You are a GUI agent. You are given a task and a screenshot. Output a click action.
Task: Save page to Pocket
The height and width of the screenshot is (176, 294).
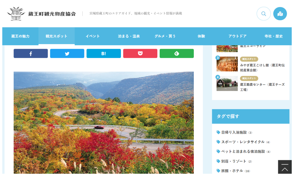click(140, 54)
